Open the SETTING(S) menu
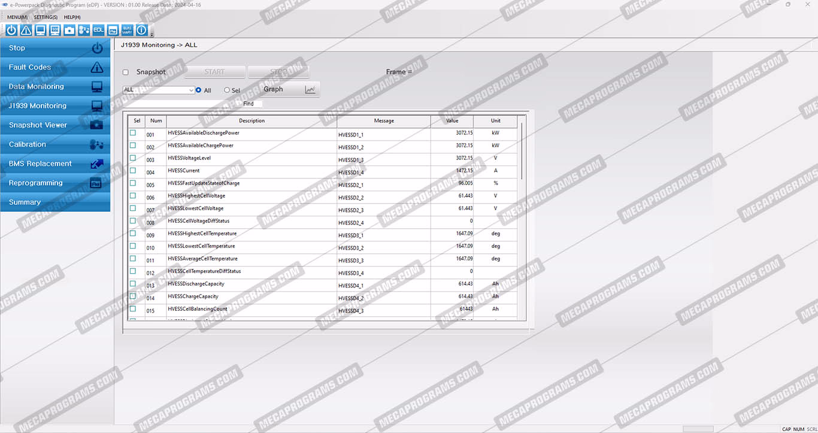Image resolution: width=818 pixels, height=433 pixels. (46, 17)
